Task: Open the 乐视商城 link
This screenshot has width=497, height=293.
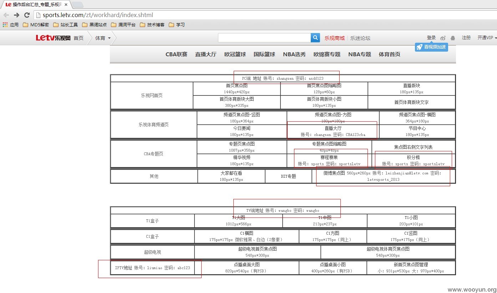Action: [334, 38]
